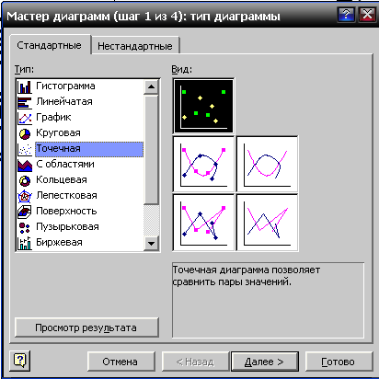Click the Далее > button

tap(264, 362)
